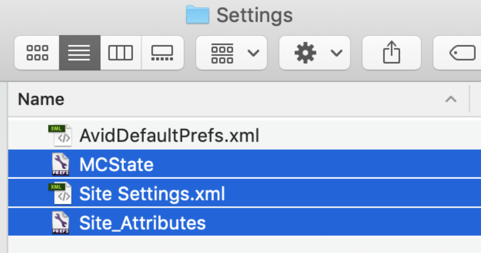Click the MCState prefs wrench icon
This screenshot has width=481, height=253.
[x=61, y=164]
